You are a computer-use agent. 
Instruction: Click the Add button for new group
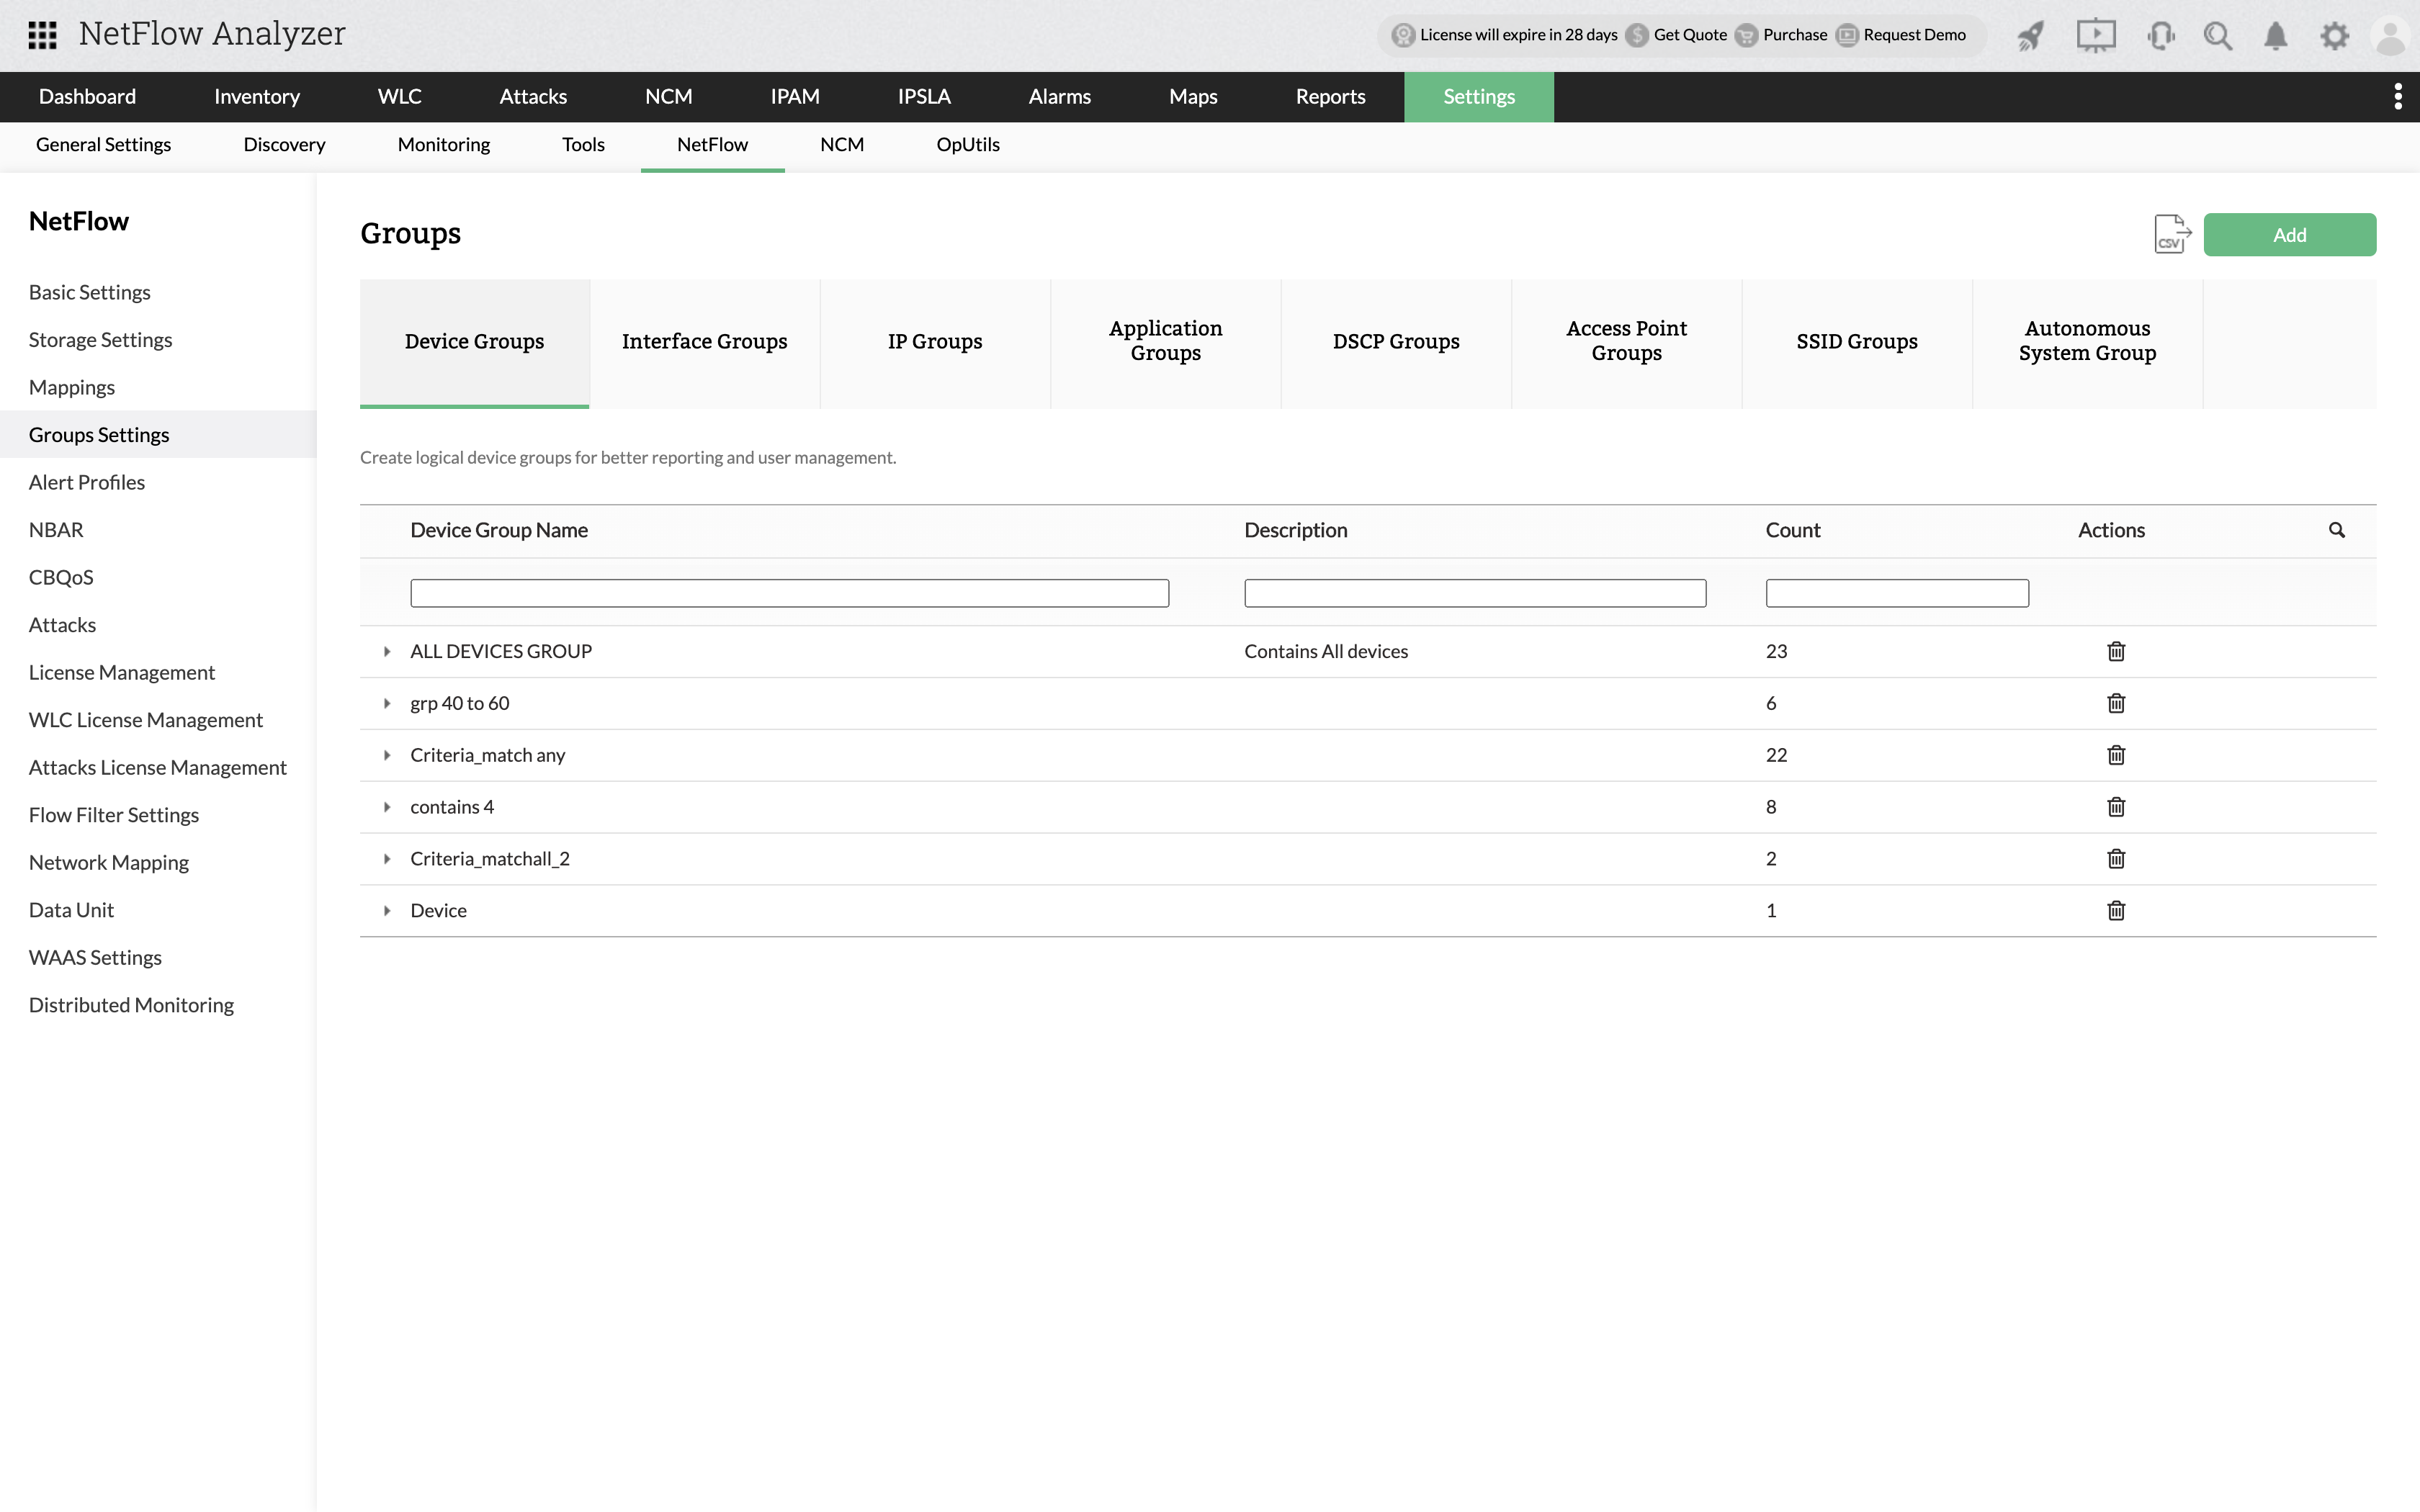pos(2290,233)
